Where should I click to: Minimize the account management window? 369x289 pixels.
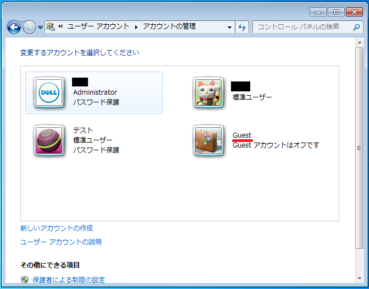point(318,12)
